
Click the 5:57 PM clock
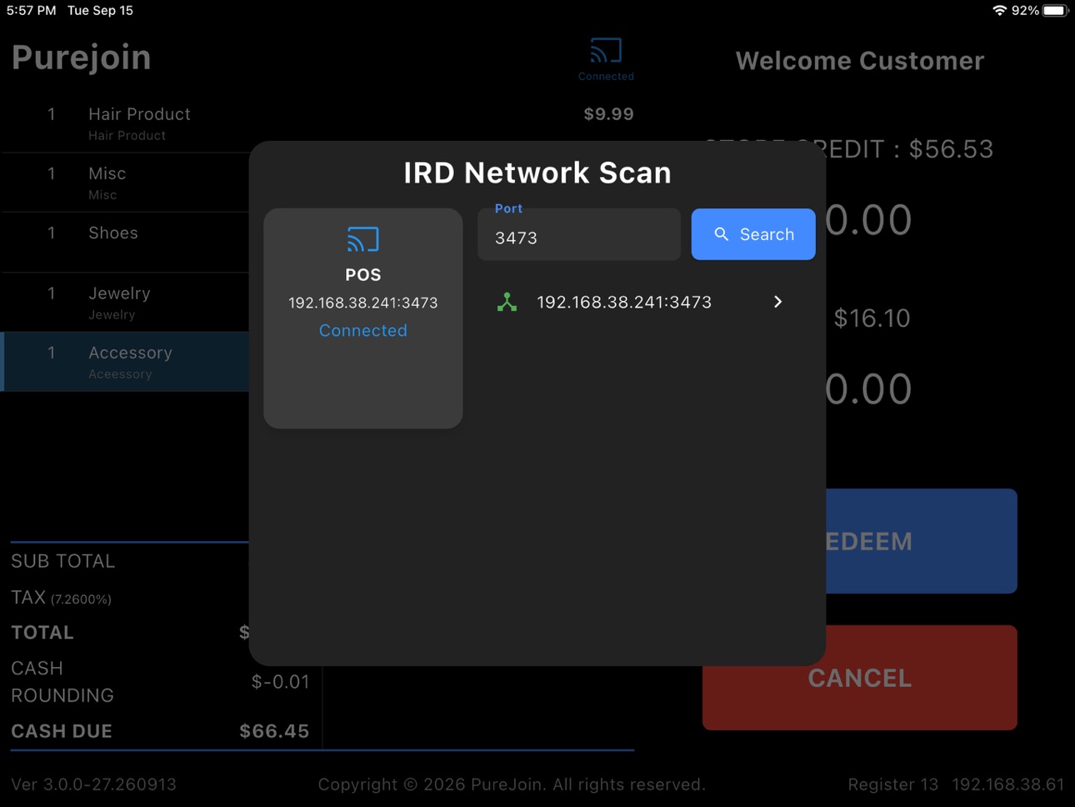(x=32, y=10)
